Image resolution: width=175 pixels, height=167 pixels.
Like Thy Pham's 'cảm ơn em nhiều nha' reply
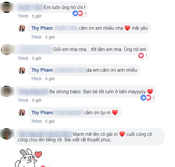(x=36, y=37)
